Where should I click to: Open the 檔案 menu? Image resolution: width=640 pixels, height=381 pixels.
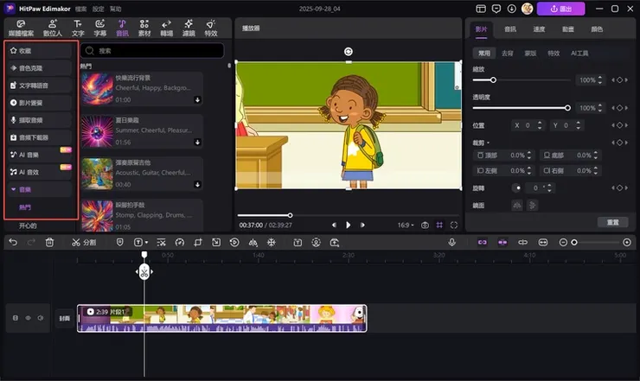pos(80,8)
